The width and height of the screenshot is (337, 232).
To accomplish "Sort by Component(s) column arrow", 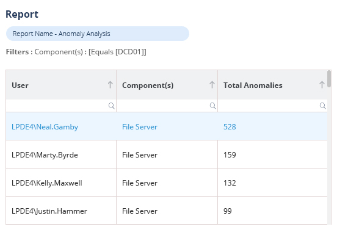I will (212, 85).
